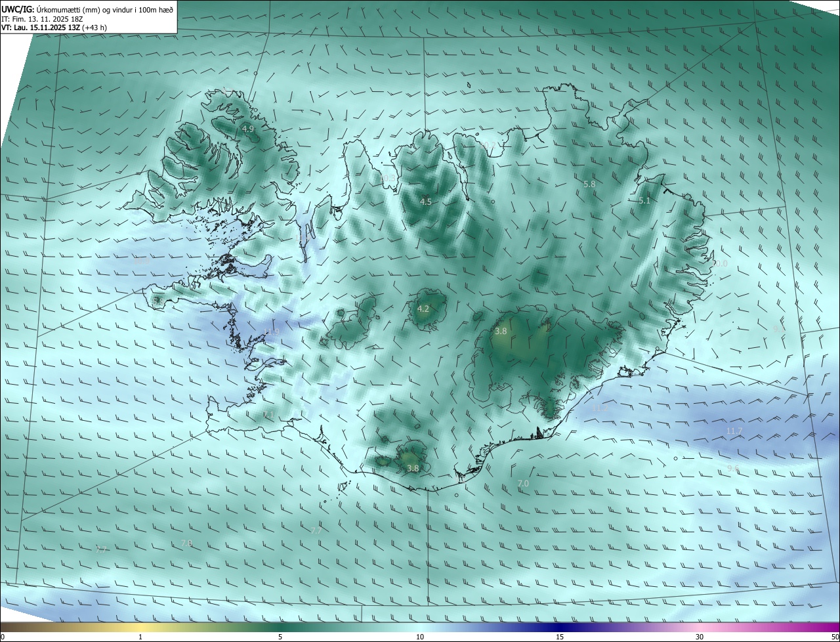This screenshot has width=840, height=642.
Task: Click the "IT: Fim. 13. 11. 2025 18Z" line
Action: click(x=42, y=18)
